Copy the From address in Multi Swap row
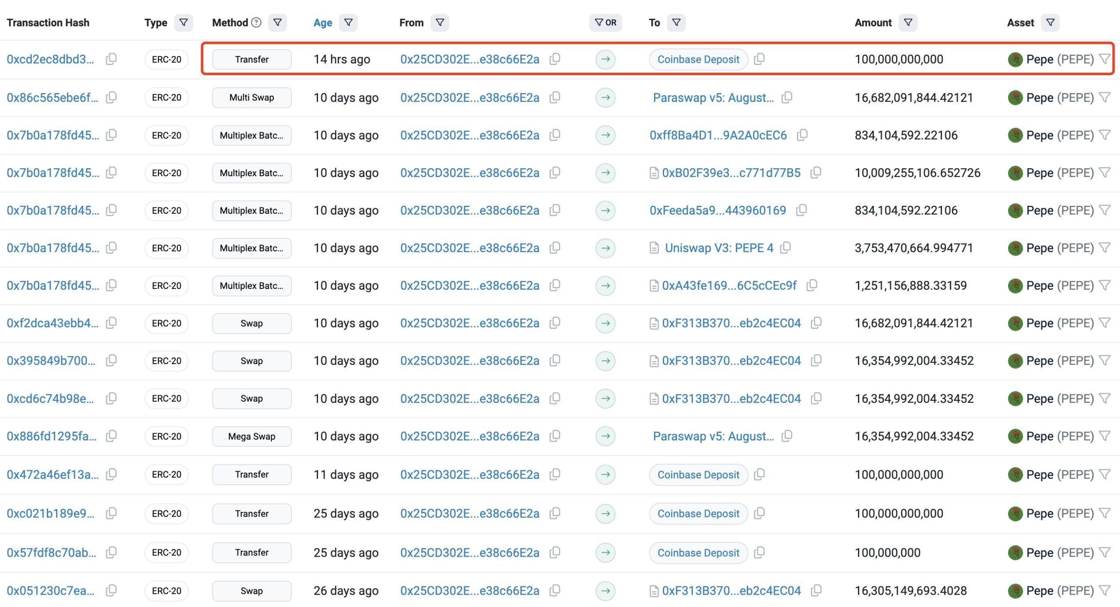The height and width of the screenshot is (607, 1120). tap(555, 97)
